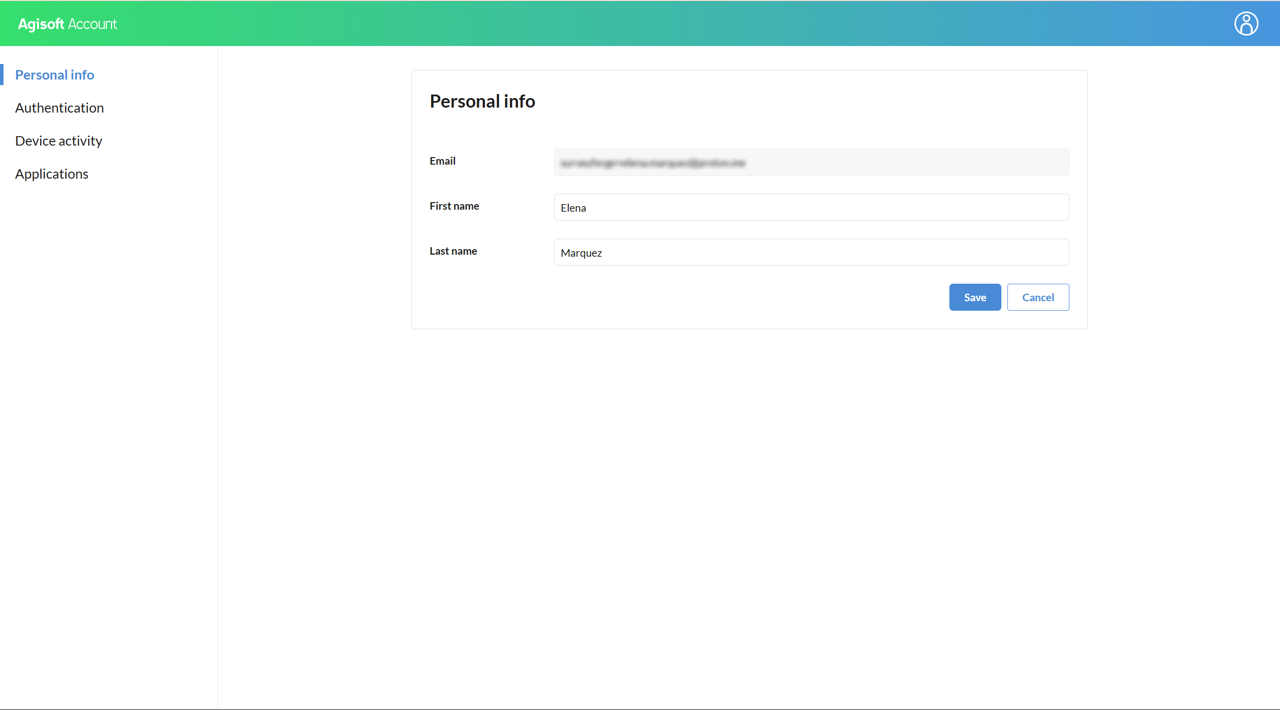Viewport: 1280px width, 710px height.
Task: Click the word Agisoft in header
Action: coord(41,24)
